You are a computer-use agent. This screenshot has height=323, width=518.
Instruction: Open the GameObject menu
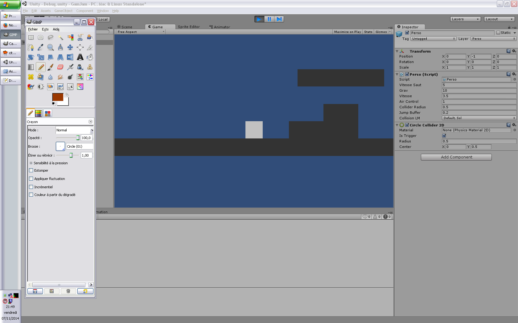click(x=63, y=11)
